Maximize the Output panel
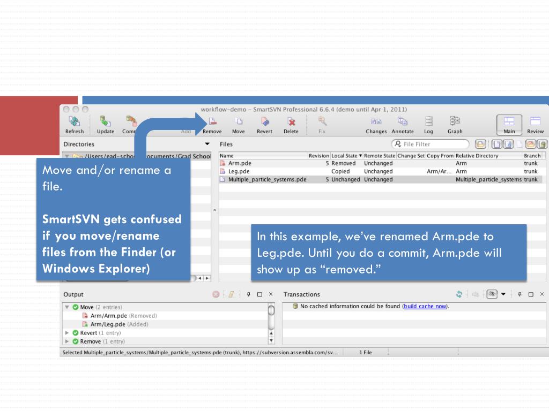Viewport: 549px width, 411px height. point(260,294)
